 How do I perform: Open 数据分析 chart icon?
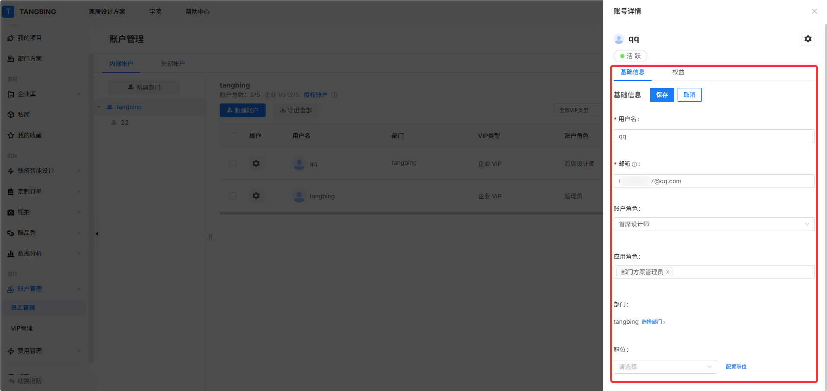pos(11,253)
